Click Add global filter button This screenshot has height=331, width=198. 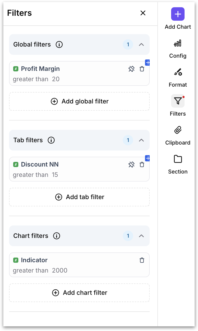79,101
